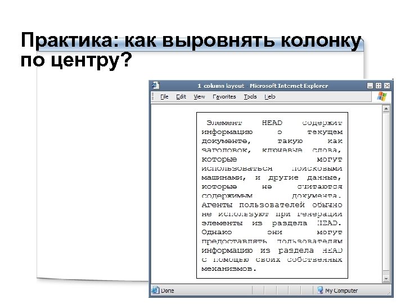Click the word 'Агенты' in the column
Viewport: 405px width, 304px height.
coord(217,205)
